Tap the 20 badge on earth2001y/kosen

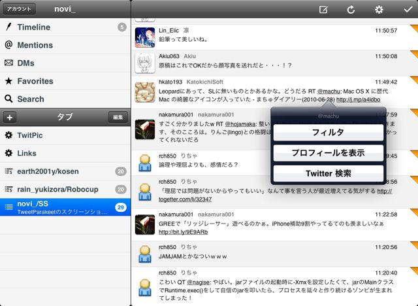[x=120, y=171]
